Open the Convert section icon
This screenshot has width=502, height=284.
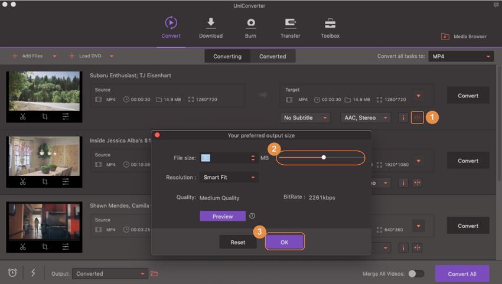[171, 23]
